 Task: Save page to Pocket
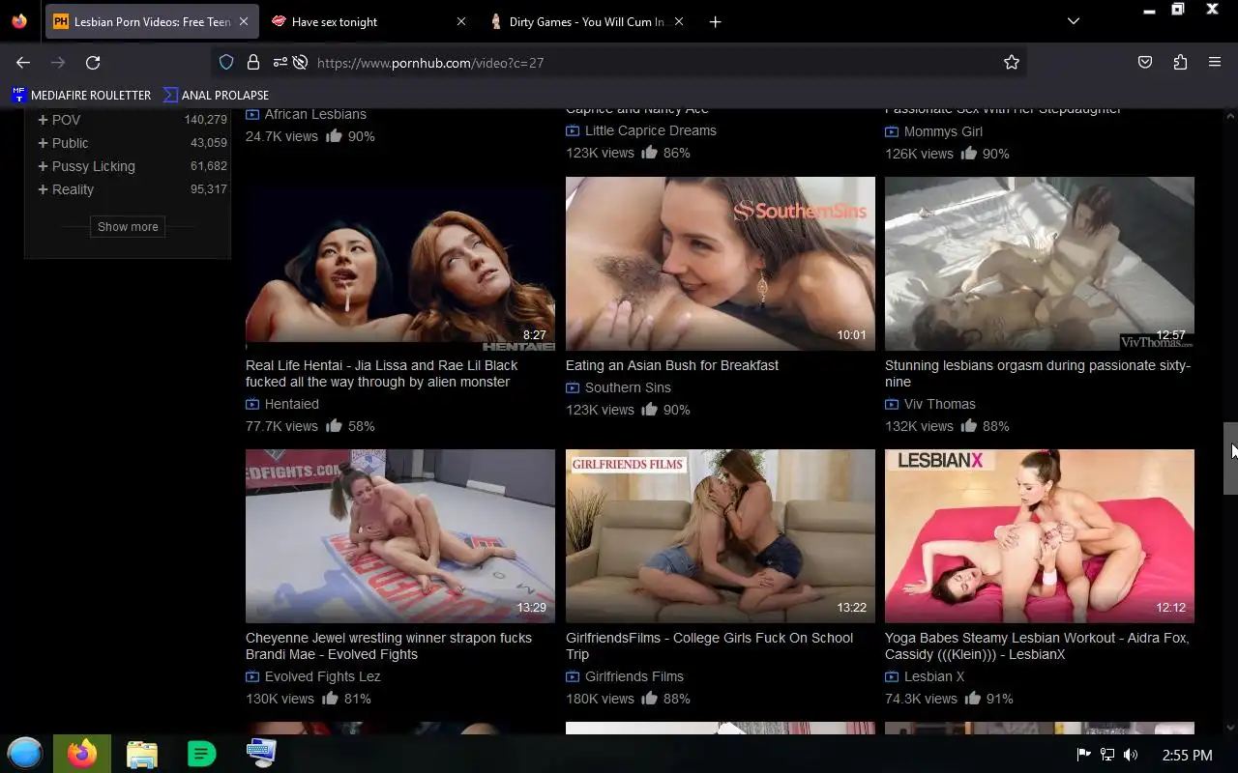1145,62
